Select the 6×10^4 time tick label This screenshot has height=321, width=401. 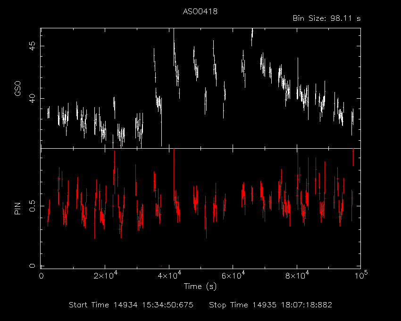pyautogui.click(x=233, y=275)
